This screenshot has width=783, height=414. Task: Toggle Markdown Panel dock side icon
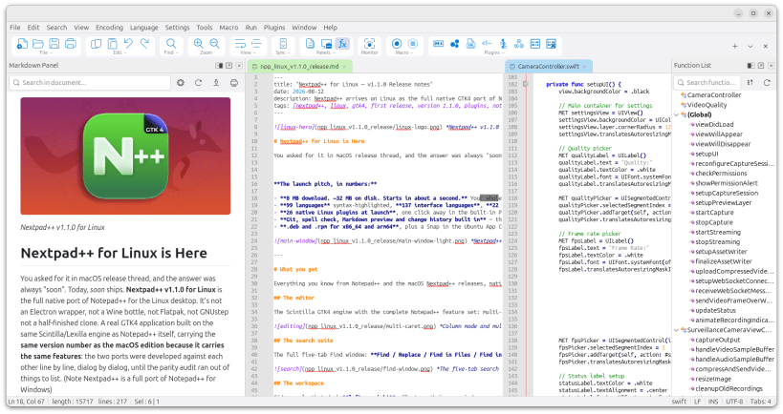[x=219, y=66]
